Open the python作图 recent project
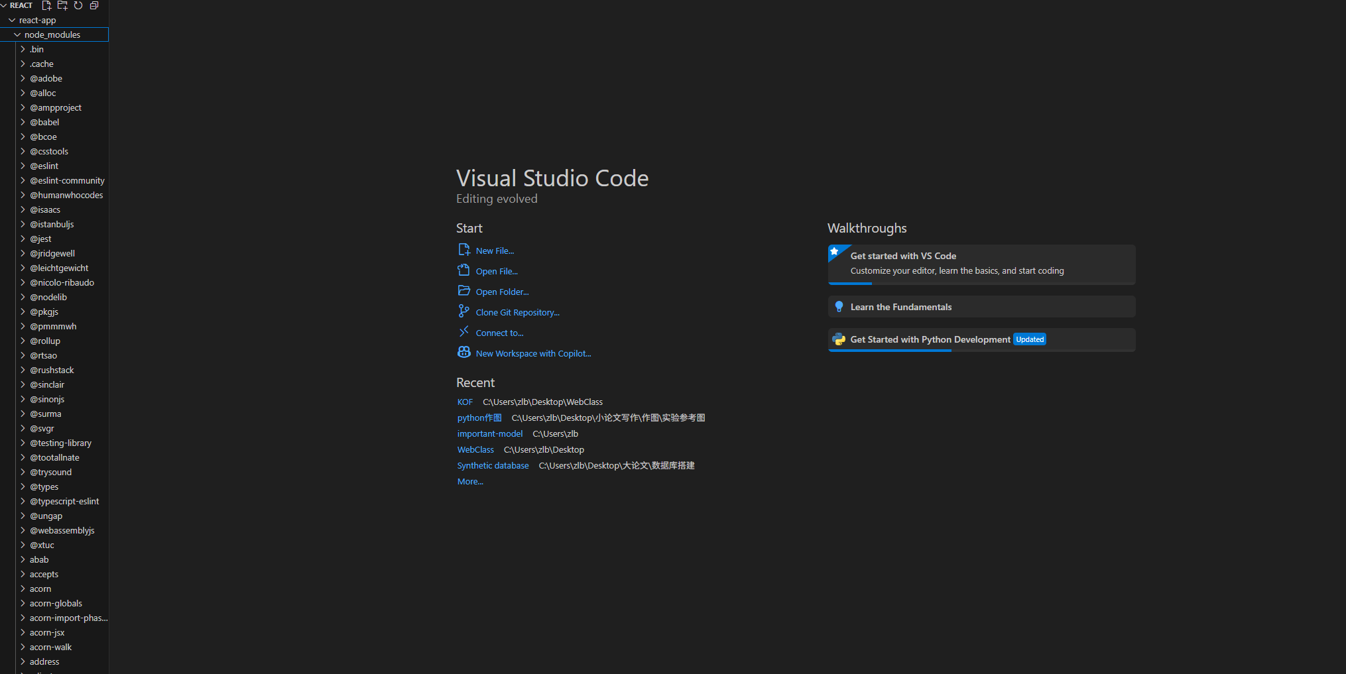The height and width of the screenshot is (674, 1346). [x=479, y=418]
